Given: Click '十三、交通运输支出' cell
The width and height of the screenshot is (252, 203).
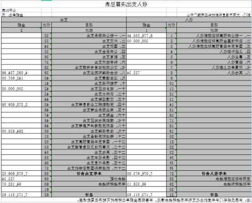Looking at the screenshot, I should pos(89,99).
